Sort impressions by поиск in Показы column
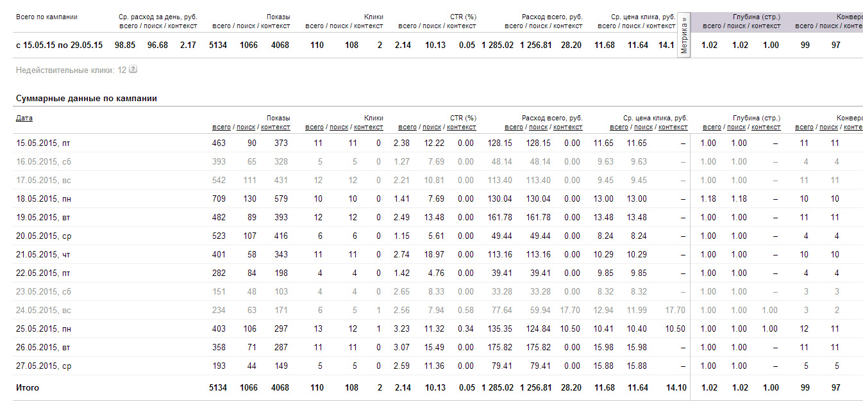 pos(246,127)
